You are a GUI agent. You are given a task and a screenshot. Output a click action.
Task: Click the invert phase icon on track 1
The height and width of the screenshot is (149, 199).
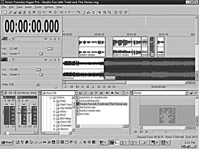[x=55, y=39]
